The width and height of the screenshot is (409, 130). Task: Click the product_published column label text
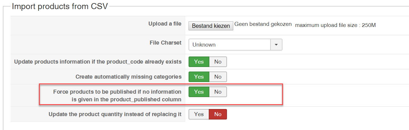pyautogui.click(x=126, y=99)
